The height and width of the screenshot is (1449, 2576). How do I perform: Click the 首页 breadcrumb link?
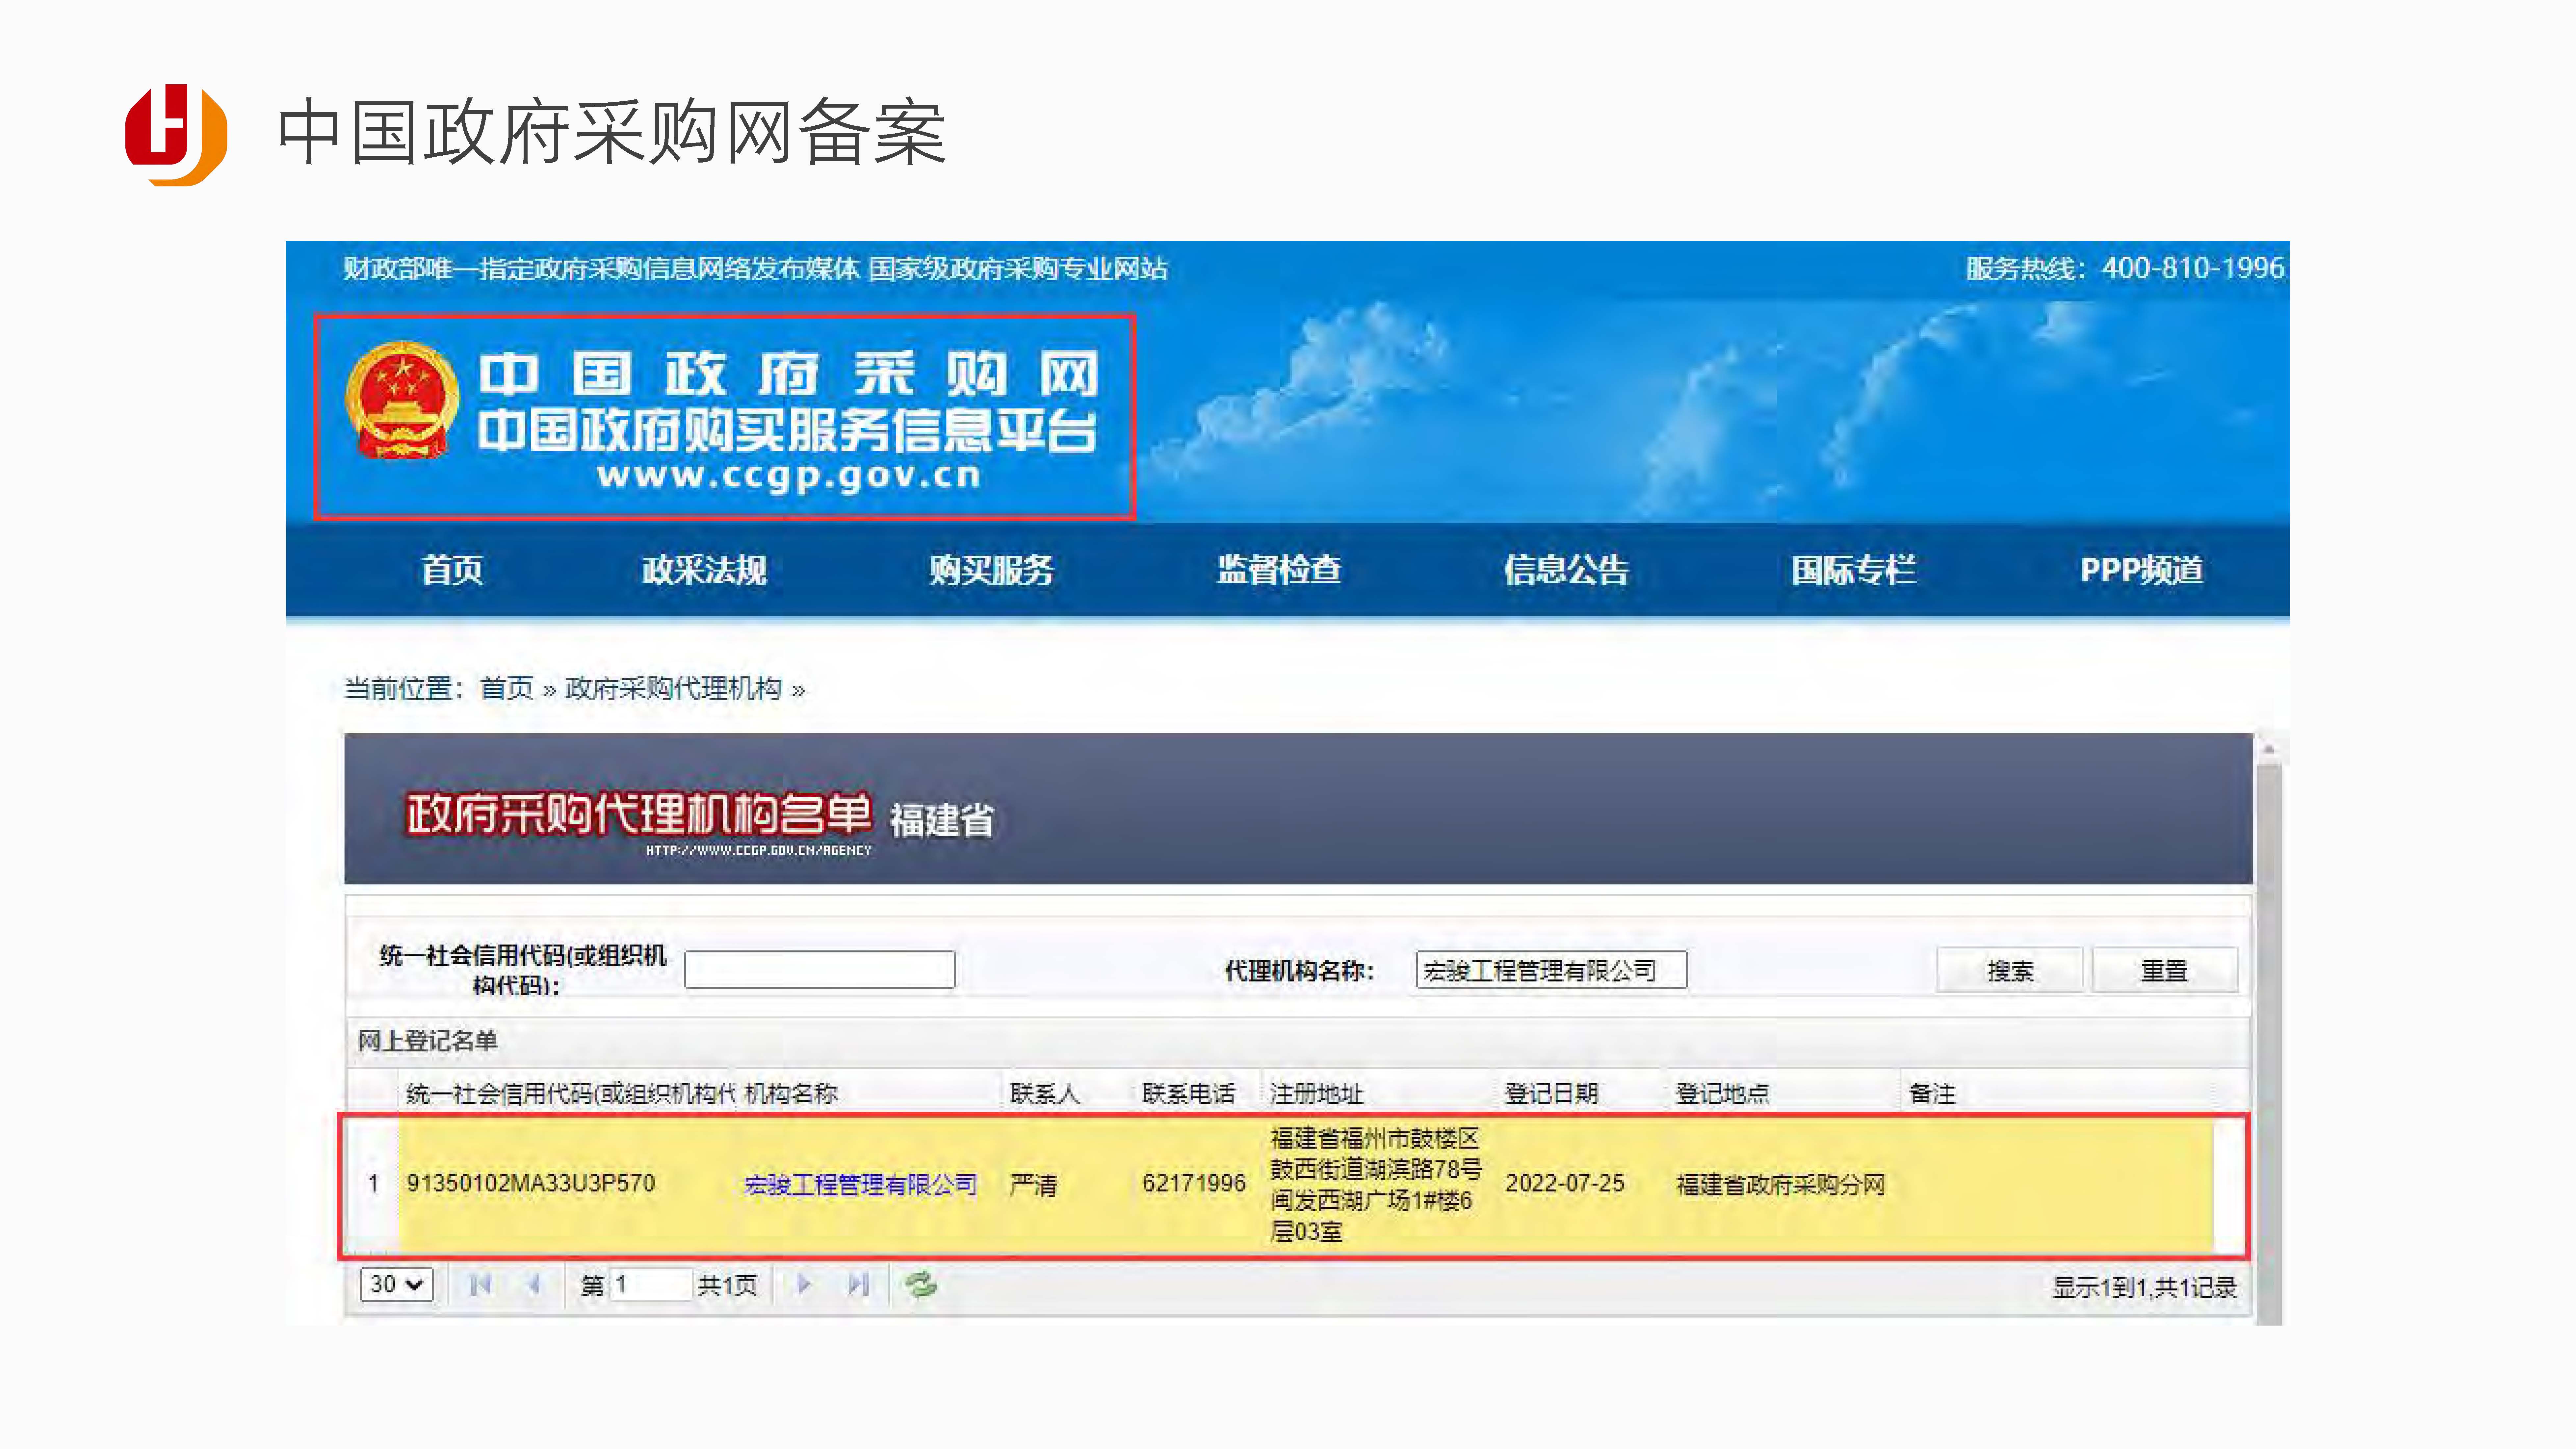507,688
